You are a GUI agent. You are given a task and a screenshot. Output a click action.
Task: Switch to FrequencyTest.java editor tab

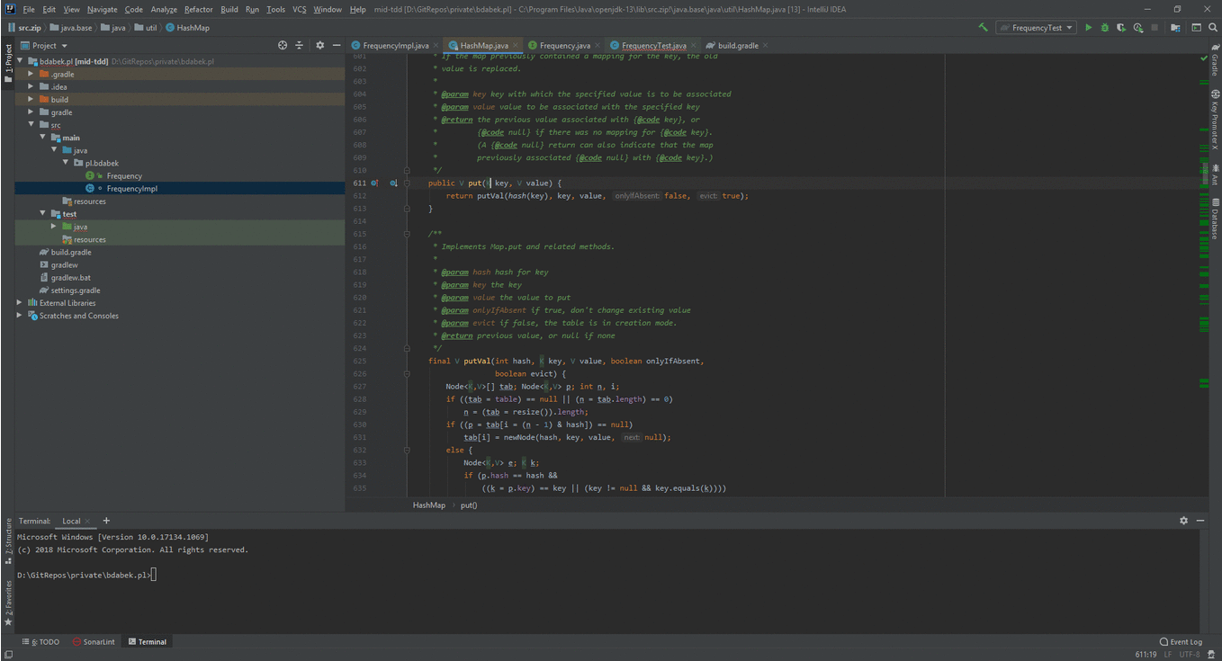[653, 45]
